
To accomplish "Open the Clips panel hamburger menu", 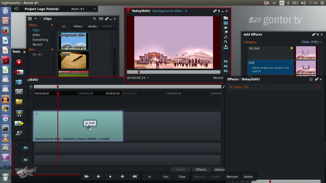I will 30,19.
